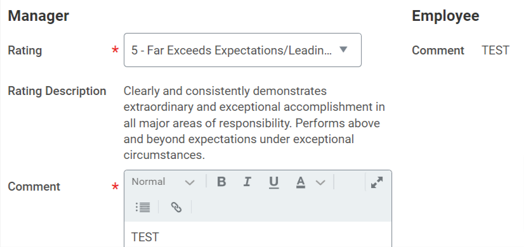Click into the comment text area containing TEST

pos(258,234)
